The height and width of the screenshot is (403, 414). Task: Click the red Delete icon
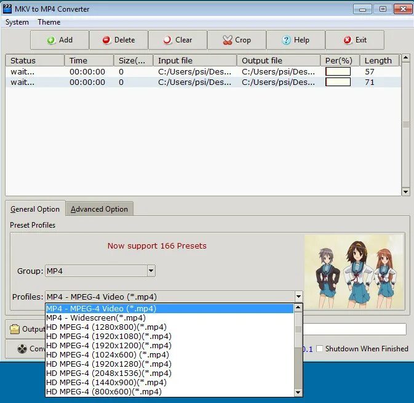point(106,40)
